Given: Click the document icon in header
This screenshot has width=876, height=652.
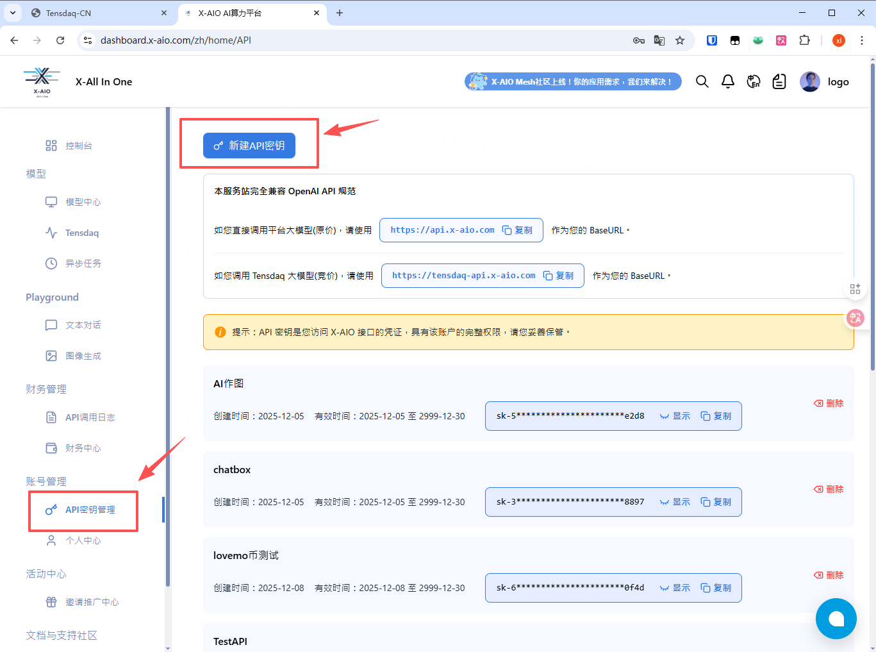Looking at the screenshot, I should pyautogui.click(x=779, y=81).
